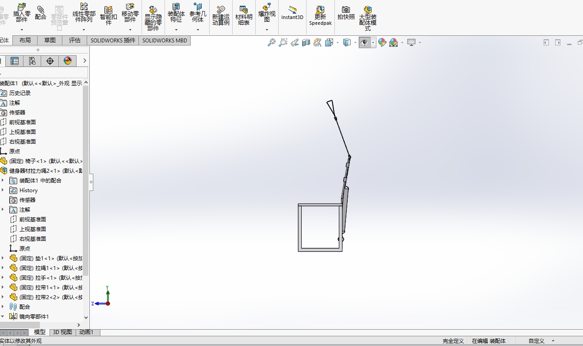Toggle 大型装配体模式 (Large Assembly Mode)
The image size is (583, 346).
point(368,18)
